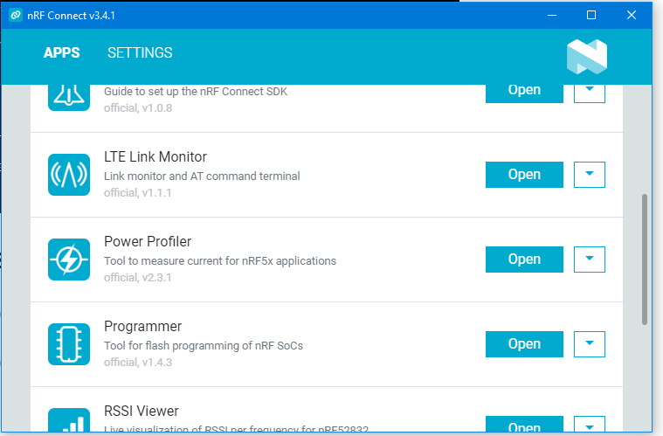
Task: Click the RSSI Viewer bar chart icon
Action: click(69, 423)
